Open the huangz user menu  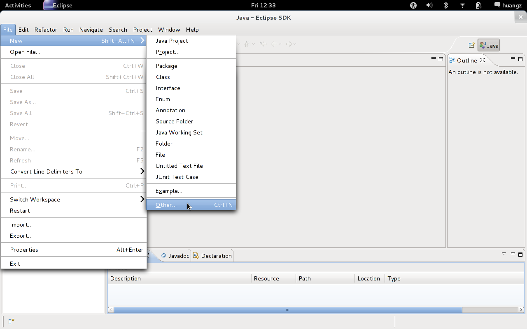(x=508, y=5)
